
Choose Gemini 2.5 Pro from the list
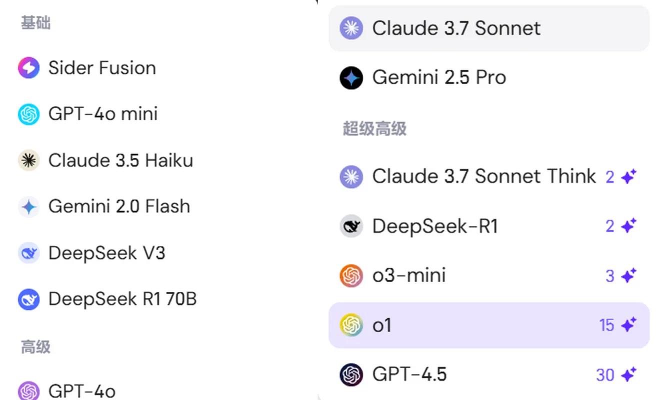click(439, 77)
